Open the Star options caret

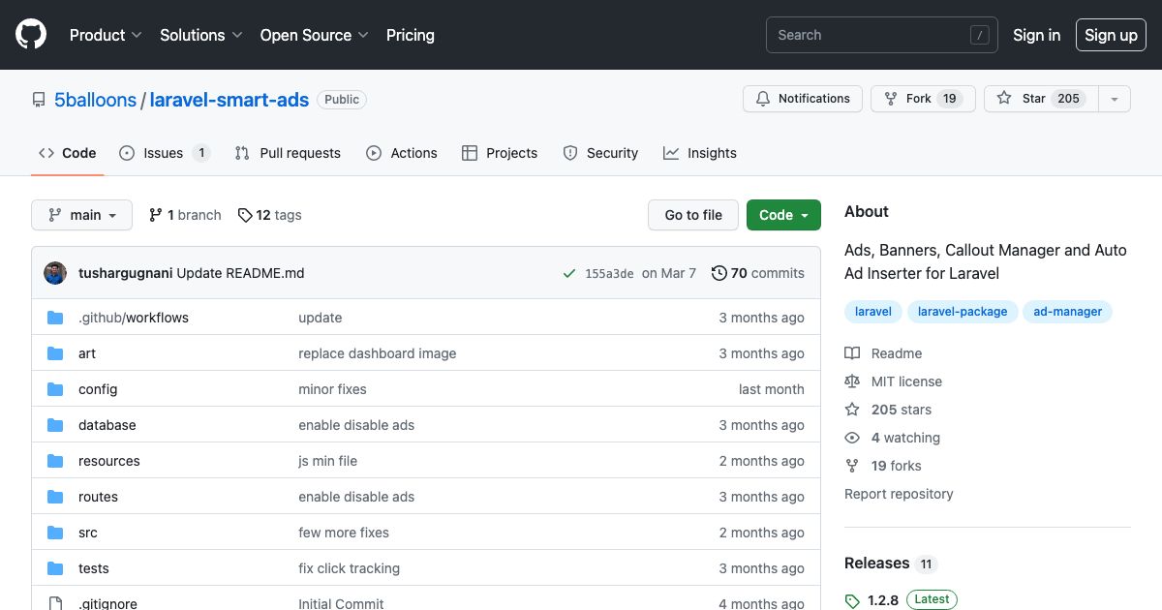(1115, 98)
